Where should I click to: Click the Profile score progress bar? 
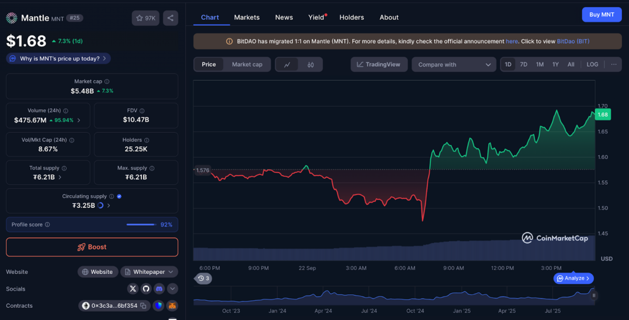click(142, 225)
